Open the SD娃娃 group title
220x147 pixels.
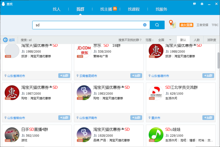[173, 129]
